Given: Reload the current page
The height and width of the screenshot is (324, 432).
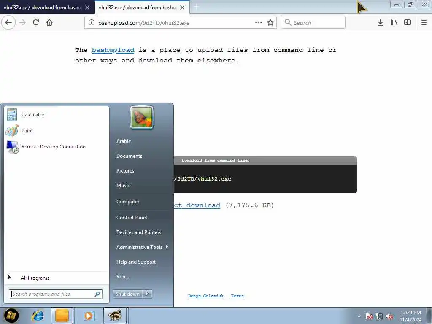Looking at the screenshot, I should click(x=36, y=23).
